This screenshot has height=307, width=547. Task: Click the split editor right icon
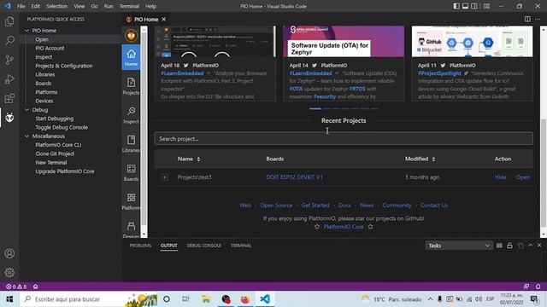click(527, 19)
